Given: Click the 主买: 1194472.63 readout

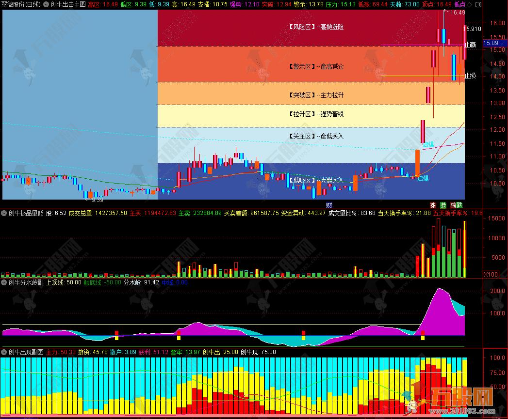Looking at the screenshot, I should (153, 213).
